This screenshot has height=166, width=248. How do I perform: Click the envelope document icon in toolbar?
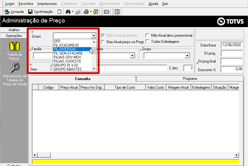pos(78,12)
